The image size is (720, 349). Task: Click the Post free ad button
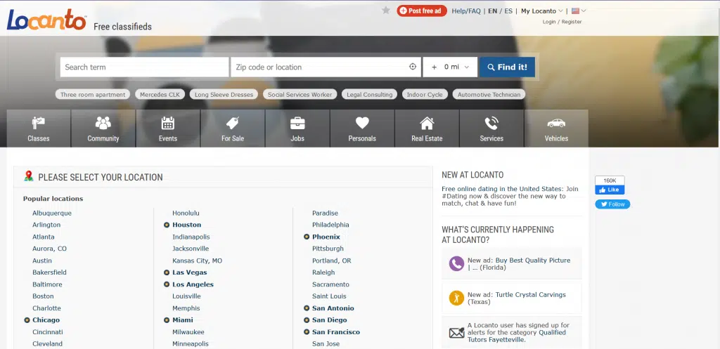coord(422,11)
